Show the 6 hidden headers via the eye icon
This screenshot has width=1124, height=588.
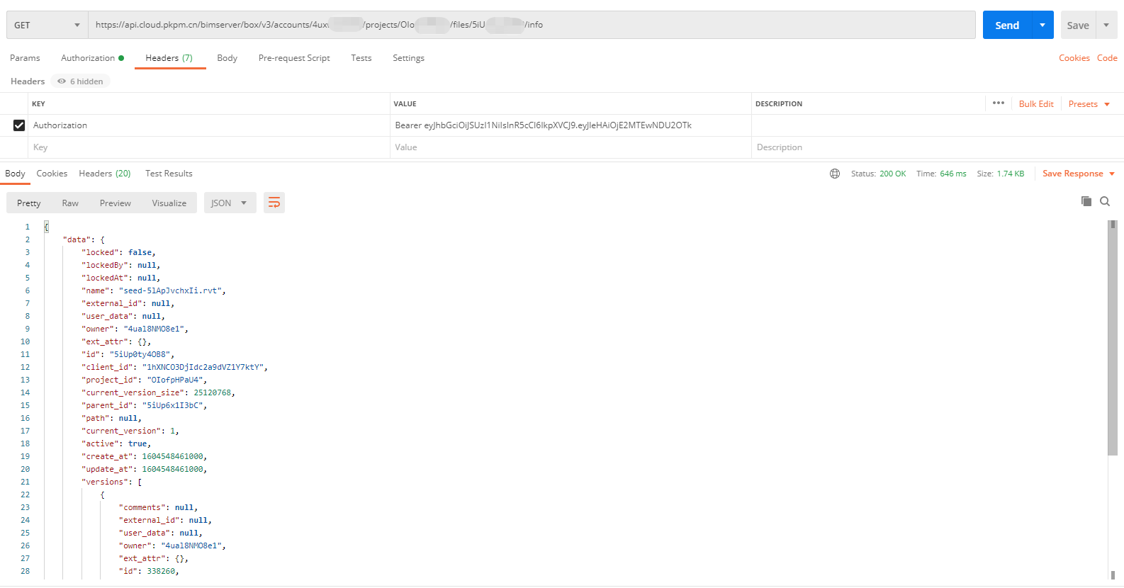pos(80,81)
